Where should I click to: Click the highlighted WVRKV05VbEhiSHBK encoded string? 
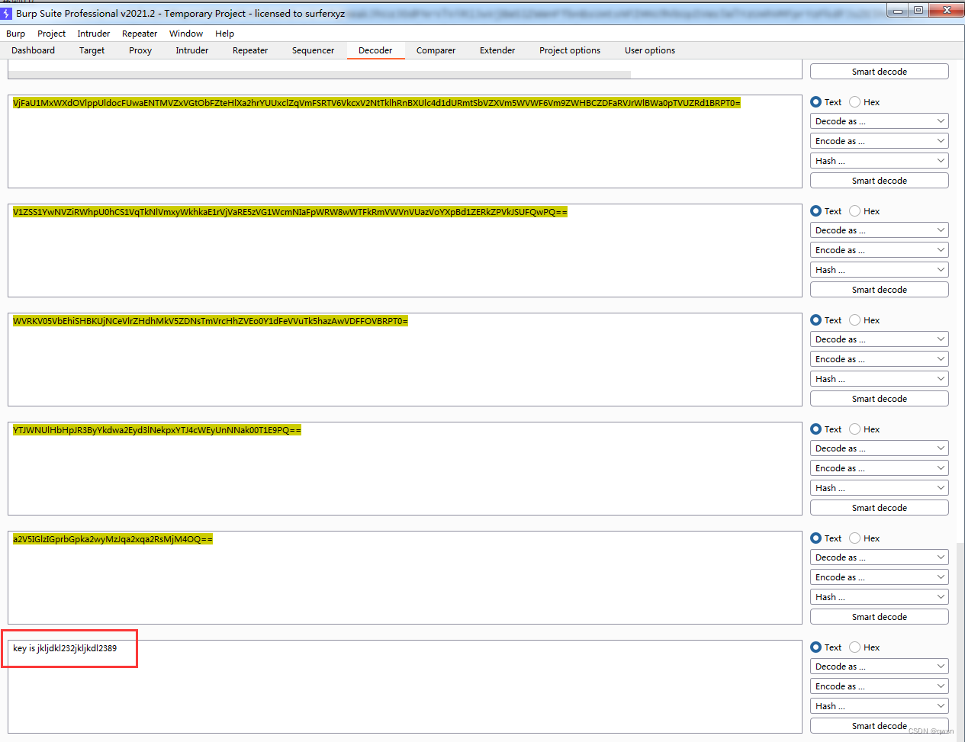point(211,321)
